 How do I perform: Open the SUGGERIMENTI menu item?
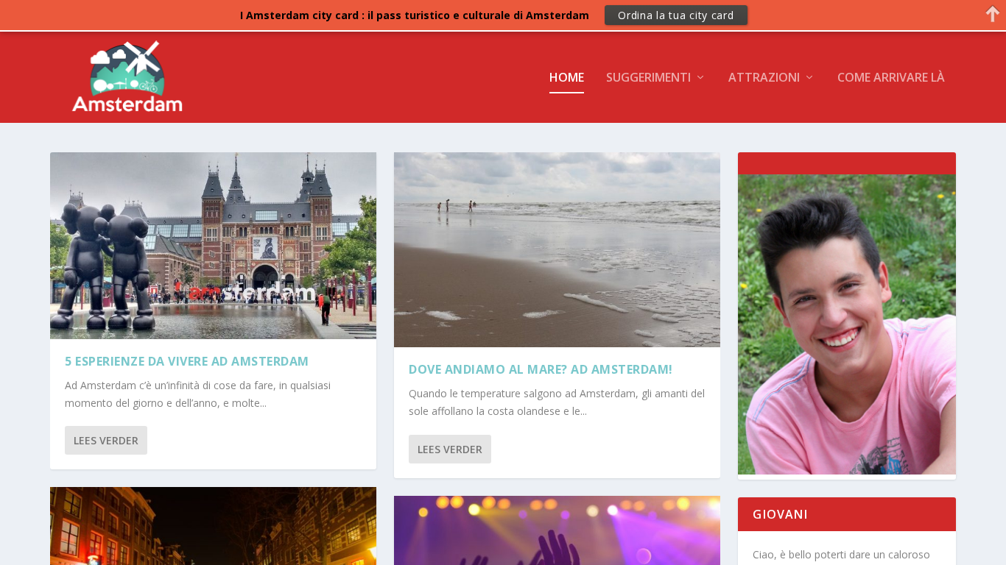[648, 77]
